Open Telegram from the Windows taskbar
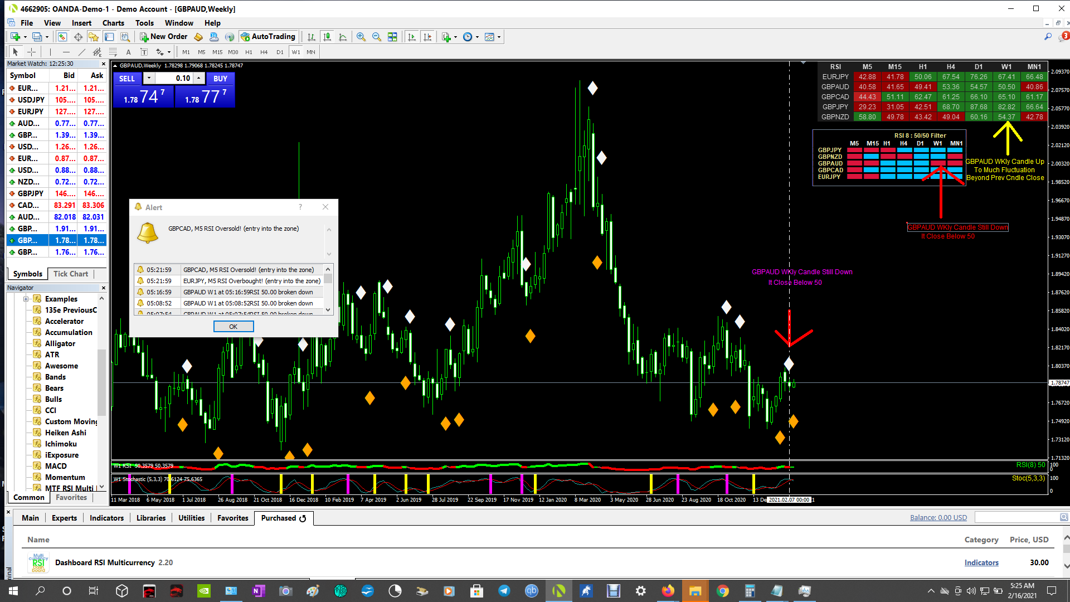The image size is (1070, 602). click(504, 591)
